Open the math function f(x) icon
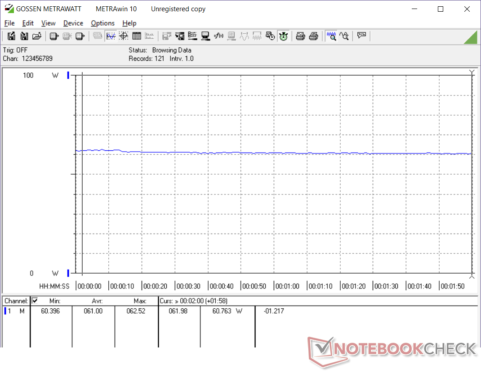The image size is (481, 374). point(218,36)
